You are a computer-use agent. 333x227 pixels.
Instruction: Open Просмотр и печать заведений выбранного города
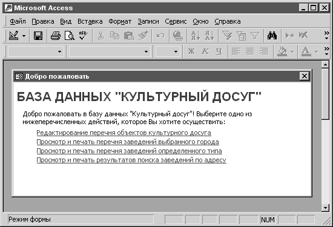coord(128,142)
